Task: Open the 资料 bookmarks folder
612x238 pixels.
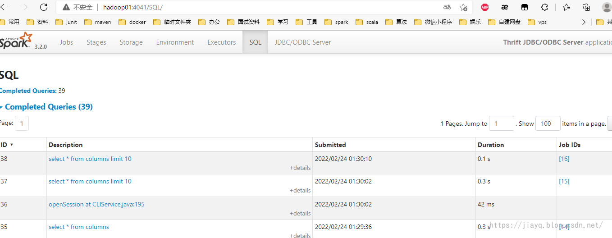Action: tap(37, 22)
